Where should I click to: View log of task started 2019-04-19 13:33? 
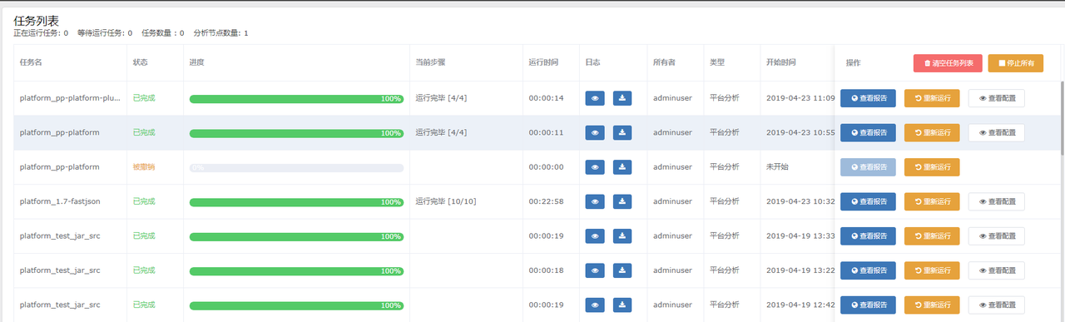click(x=595, y=236)
